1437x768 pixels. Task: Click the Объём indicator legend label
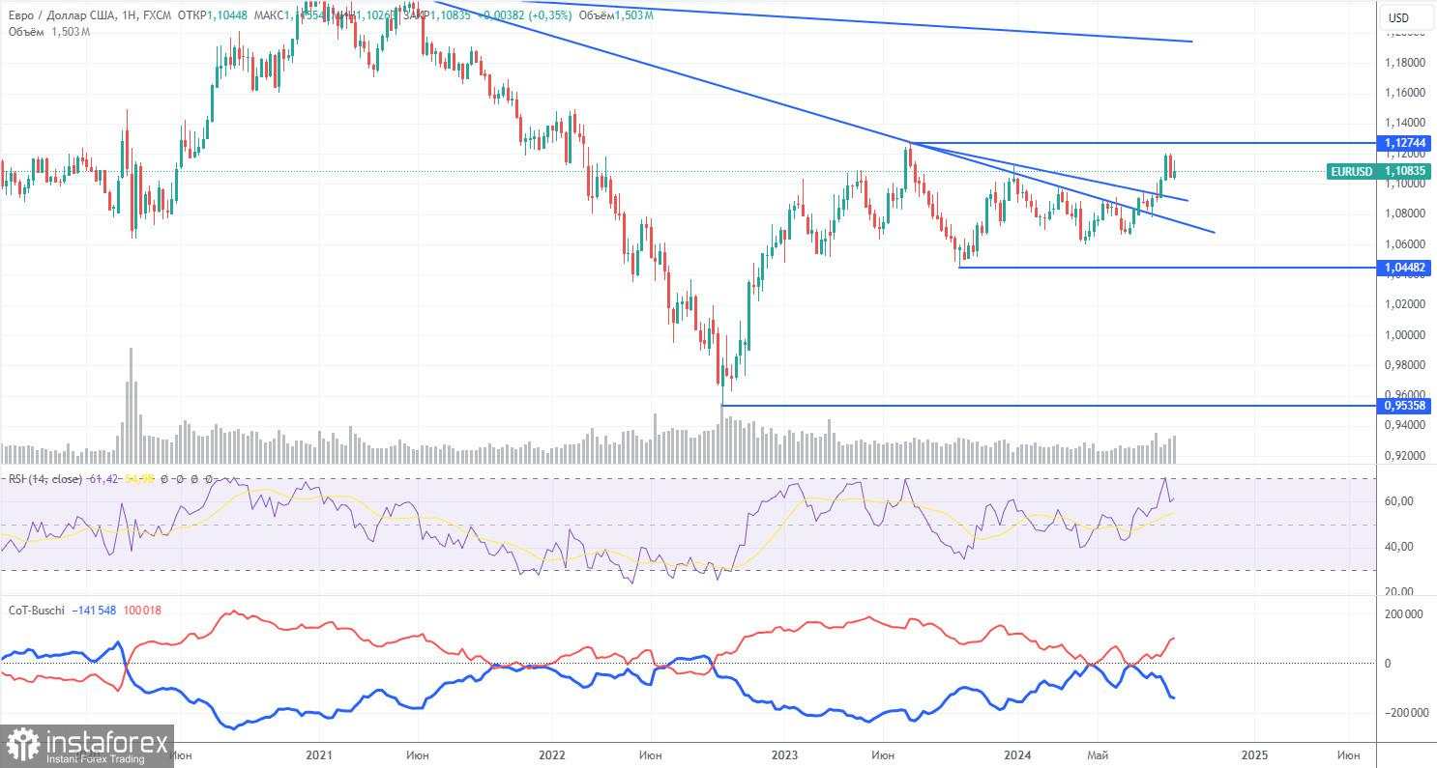[x=26, y=32]
